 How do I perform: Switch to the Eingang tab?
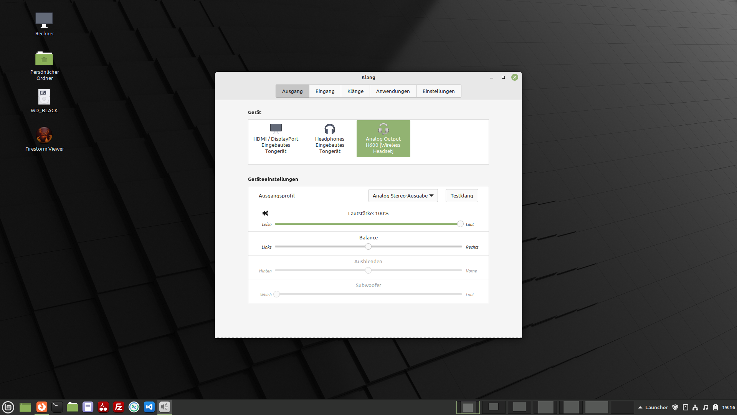click(325, 91)
